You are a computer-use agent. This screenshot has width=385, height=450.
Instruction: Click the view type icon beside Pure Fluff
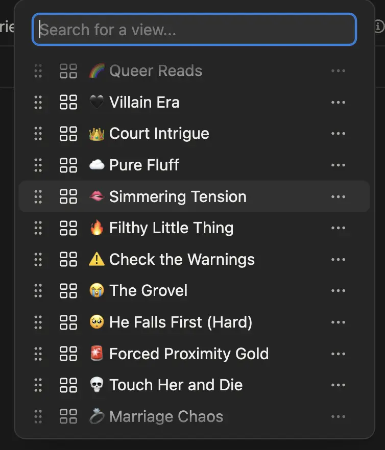tap(68, 165)
